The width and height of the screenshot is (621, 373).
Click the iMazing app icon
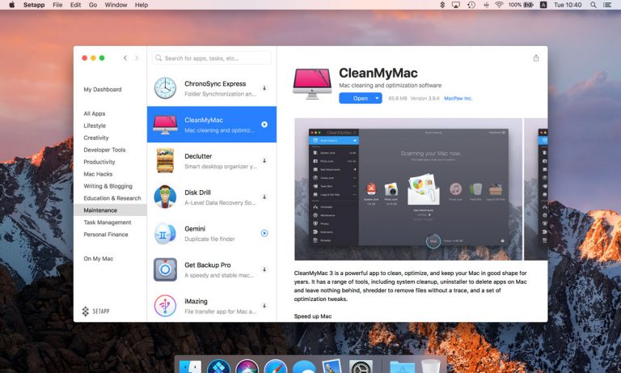point(165,306)
